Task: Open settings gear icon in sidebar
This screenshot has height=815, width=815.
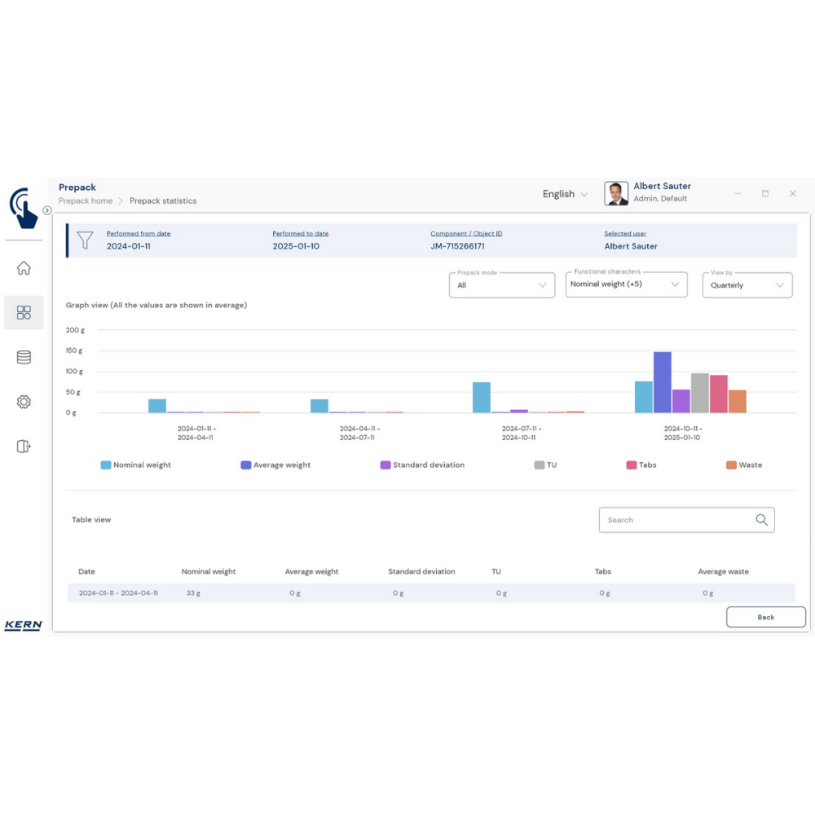Action: point(24,402)
